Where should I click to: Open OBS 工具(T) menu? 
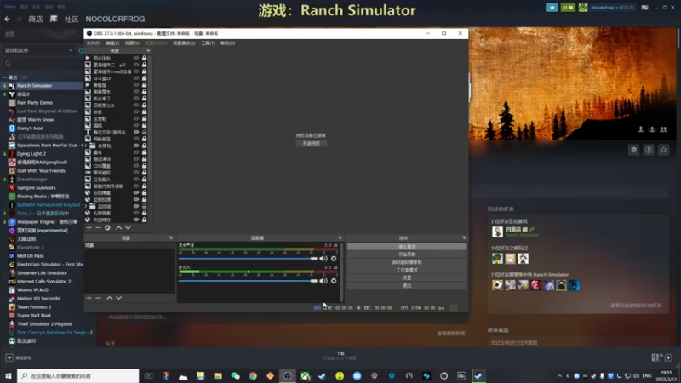click(208, 43)
